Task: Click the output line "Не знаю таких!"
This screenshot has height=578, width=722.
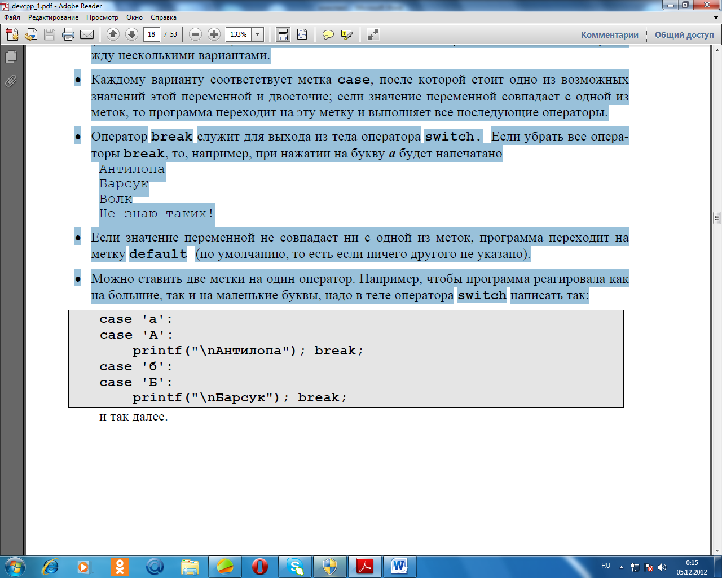Action: click(157, 214)
